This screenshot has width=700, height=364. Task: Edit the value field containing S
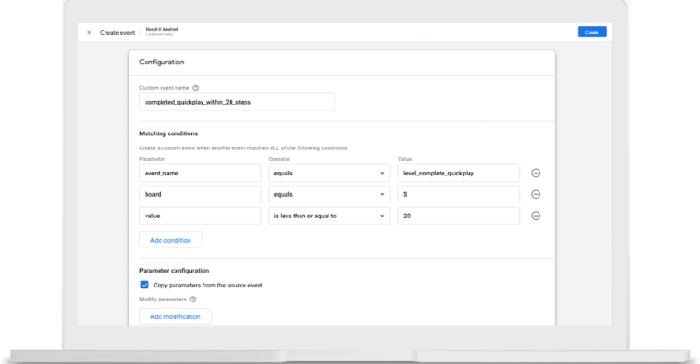tap(458, 194)
